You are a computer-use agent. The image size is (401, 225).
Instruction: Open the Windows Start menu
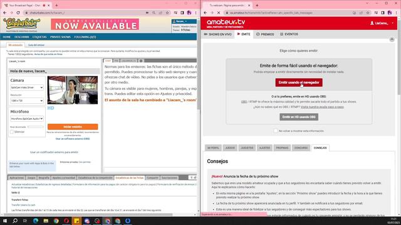pyautogui.click(x=5, y=221)
